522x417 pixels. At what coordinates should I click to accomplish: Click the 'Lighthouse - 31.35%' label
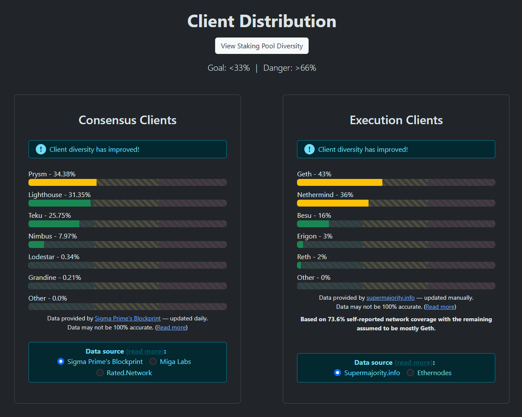point(60,195)
